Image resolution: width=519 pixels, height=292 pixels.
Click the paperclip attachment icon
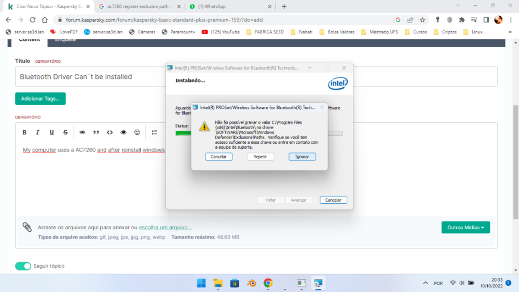pyautogui.click(x=27, y=227)
